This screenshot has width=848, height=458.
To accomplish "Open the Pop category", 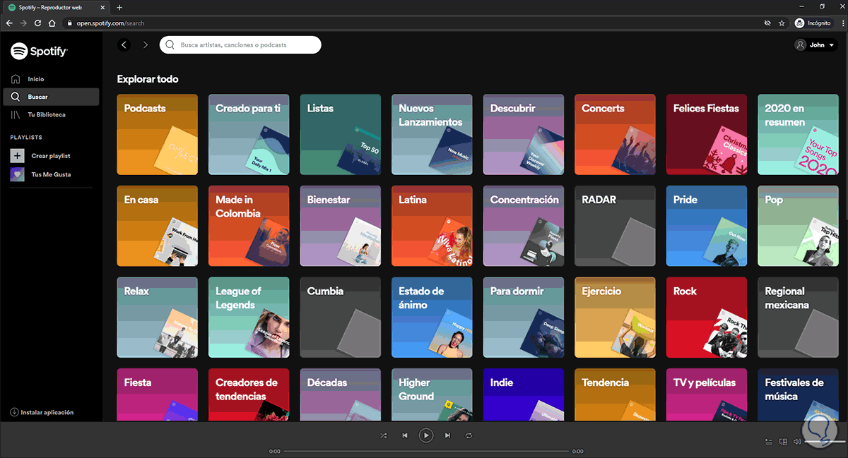I will [x=798, y=226].
